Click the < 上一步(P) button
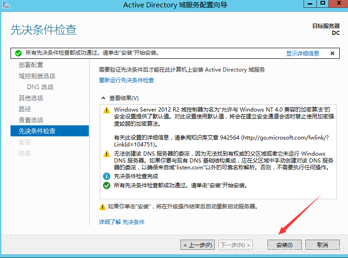Image resolution: width=348 pixels, height=258 pixels. (x=197, y=245)
